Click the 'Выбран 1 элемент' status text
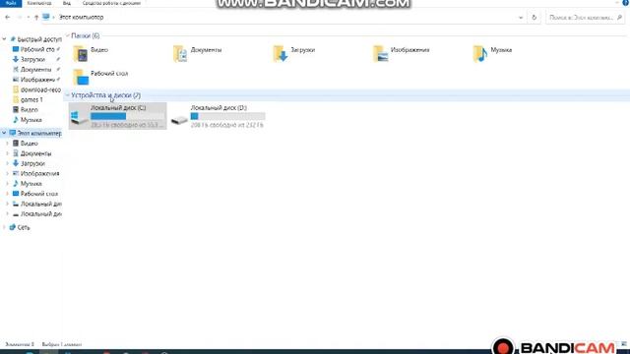 (x=61, y=344)
